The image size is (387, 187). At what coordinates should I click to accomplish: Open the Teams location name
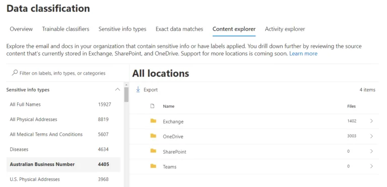pyautogui.click(x=169, y=167)
